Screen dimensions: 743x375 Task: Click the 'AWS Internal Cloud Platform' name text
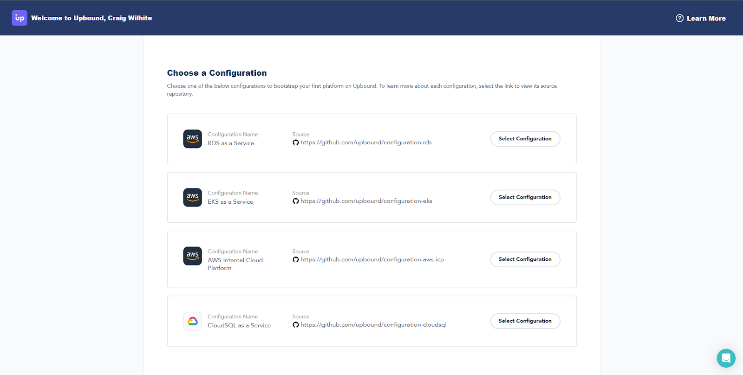[x=235, y=264]
